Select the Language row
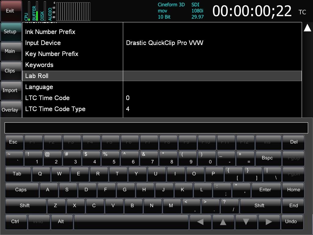 pos(162,87)
